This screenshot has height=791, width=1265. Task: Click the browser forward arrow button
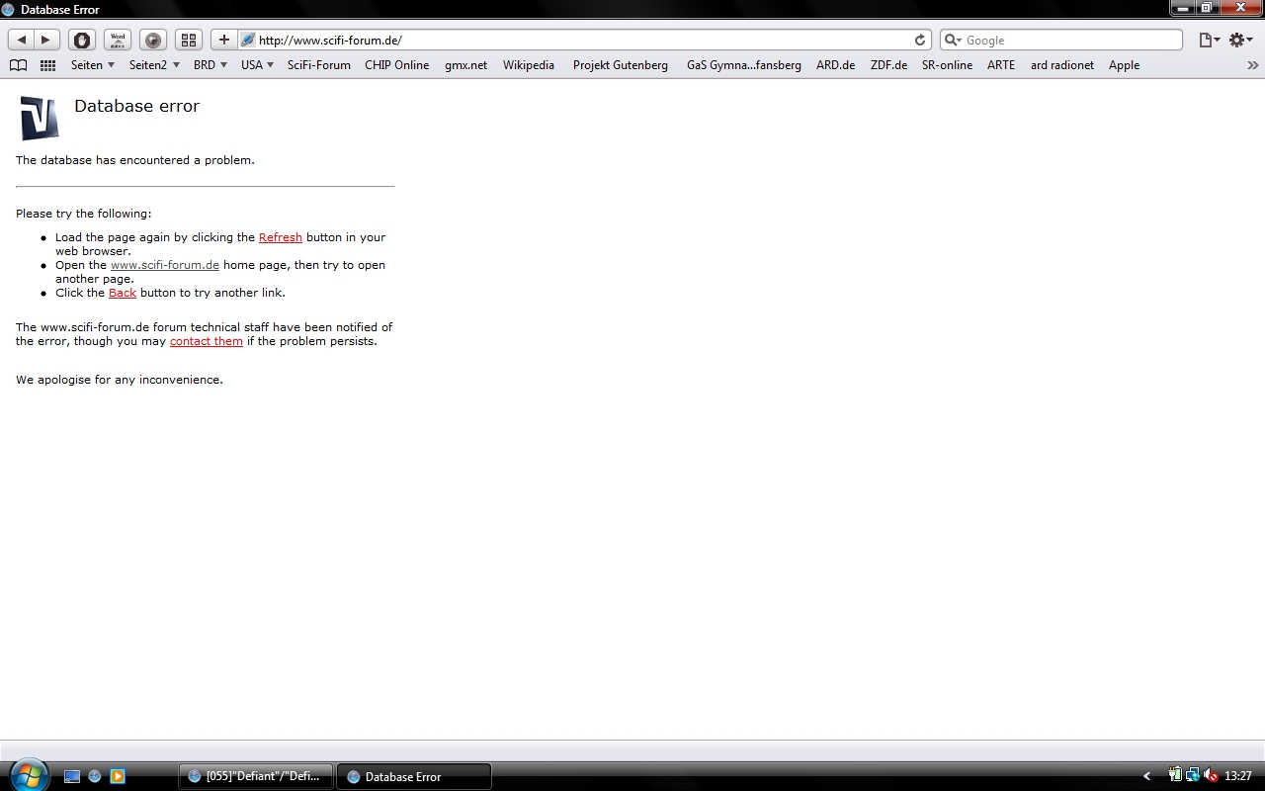coord(45,40)
